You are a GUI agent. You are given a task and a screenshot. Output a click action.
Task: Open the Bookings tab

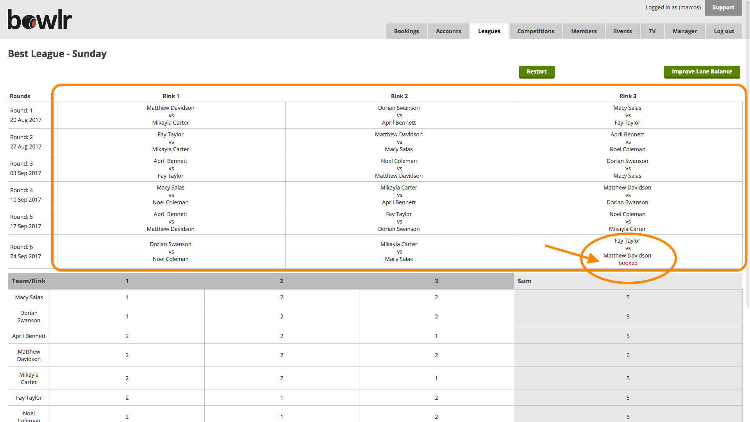406,31
